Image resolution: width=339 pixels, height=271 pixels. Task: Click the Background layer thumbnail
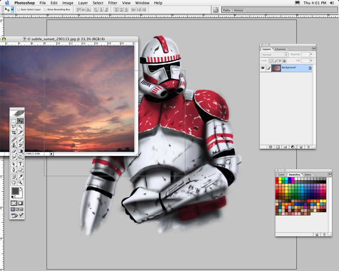(276, 68)
